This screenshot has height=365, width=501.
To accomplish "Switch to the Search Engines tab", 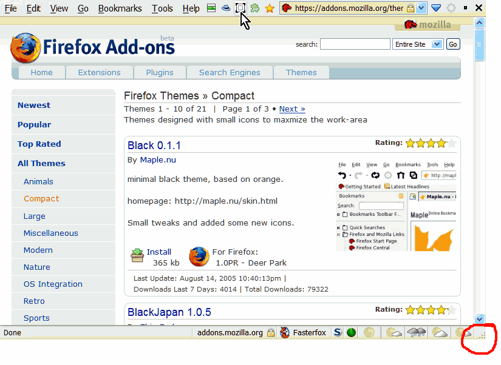I will (x=229, y=72).
